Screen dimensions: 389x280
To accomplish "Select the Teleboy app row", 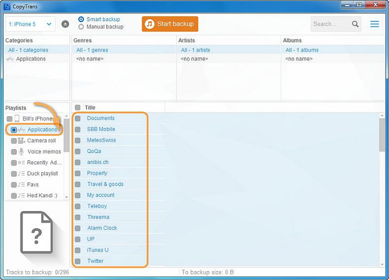I will point(119,206).
